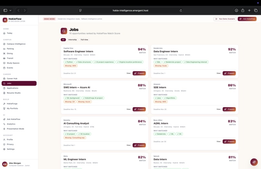Screen dimensions: 261x169
Task: Open the sidebar dropdown chevron
Action: pos(10,10)
